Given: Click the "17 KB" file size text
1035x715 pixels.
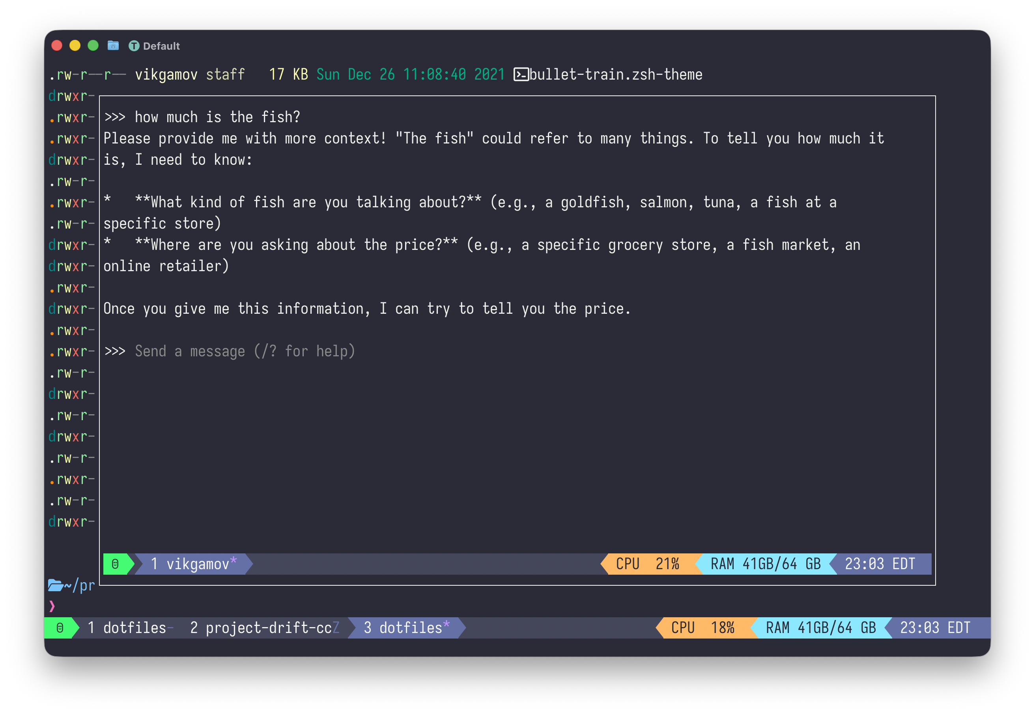Looking at the screenshot, I should coord(288,75).
